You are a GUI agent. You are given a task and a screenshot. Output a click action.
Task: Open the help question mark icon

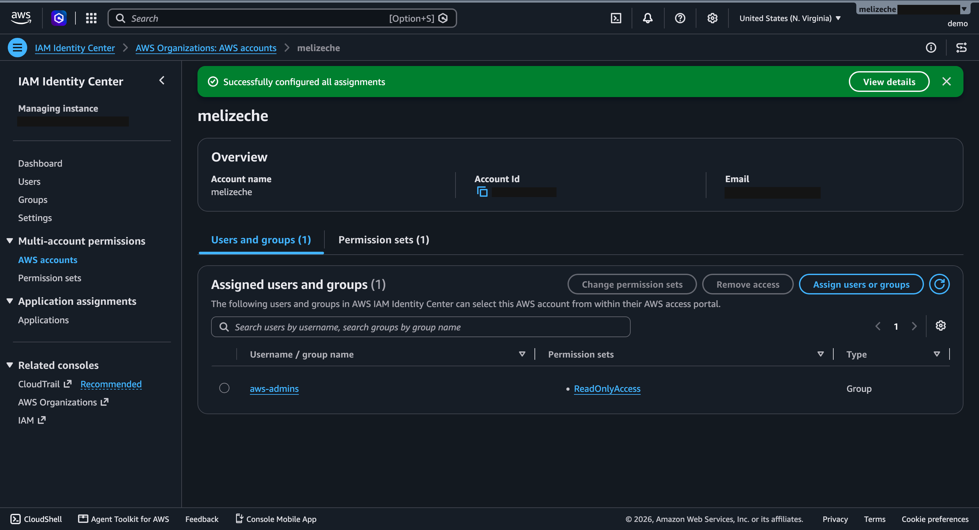point(680,18)
